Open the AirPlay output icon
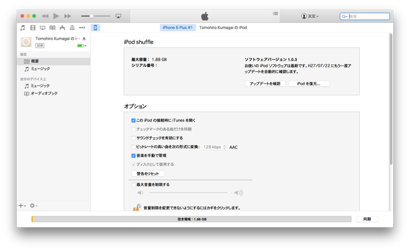410x251 pixels. [x=118, y=16]
